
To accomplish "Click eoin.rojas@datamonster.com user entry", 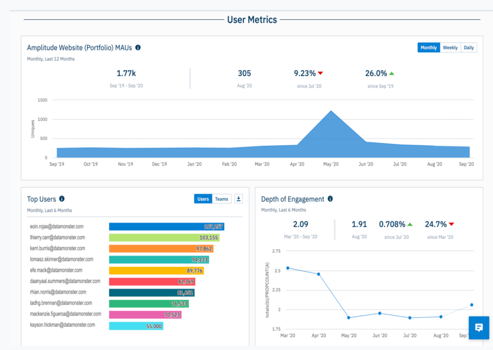I will [x=57, y=226].
